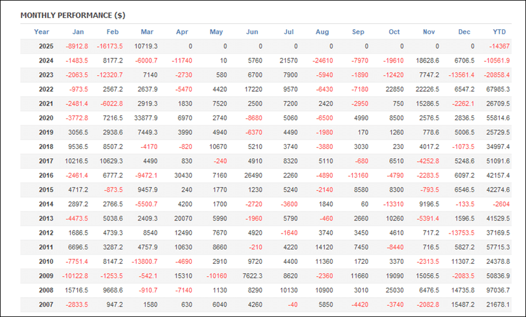Click the Year column header
Viewport: 526px width, 317px height.
[41, 32]
